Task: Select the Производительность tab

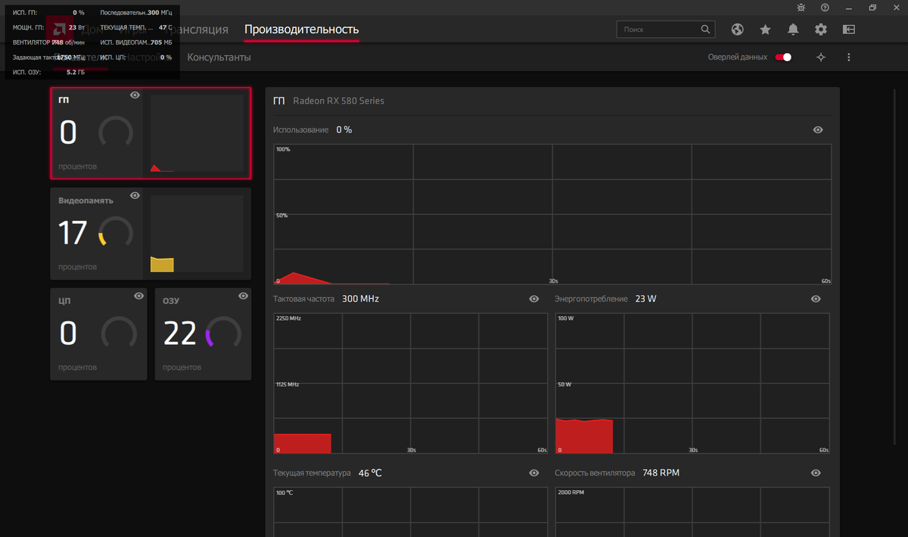Action: point(302,29)
